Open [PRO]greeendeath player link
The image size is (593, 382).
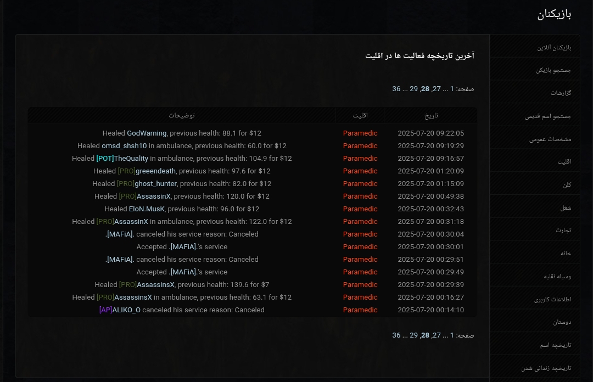(147, 171)
